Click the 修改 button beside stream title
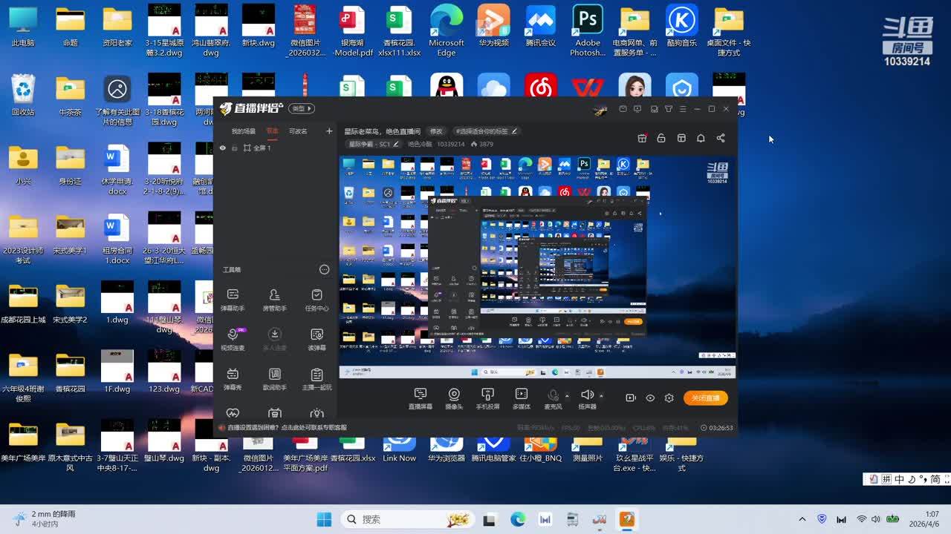The height and width of the screenshot is (534, 951). coord(436,131)
